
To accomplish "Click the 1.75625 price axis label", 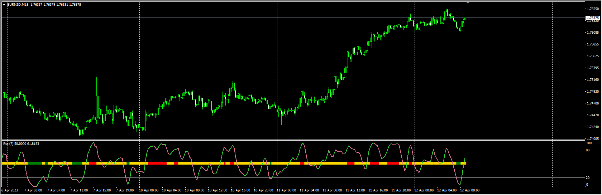I will point(593,56).
